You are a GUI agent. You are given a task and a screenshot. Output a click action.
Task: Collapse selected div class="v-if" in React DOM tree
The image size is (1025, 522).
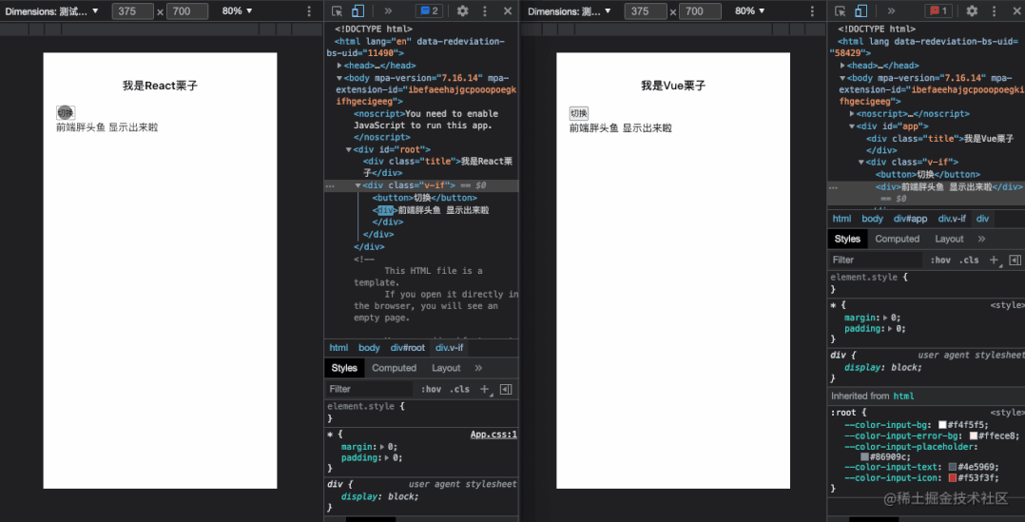358,185
